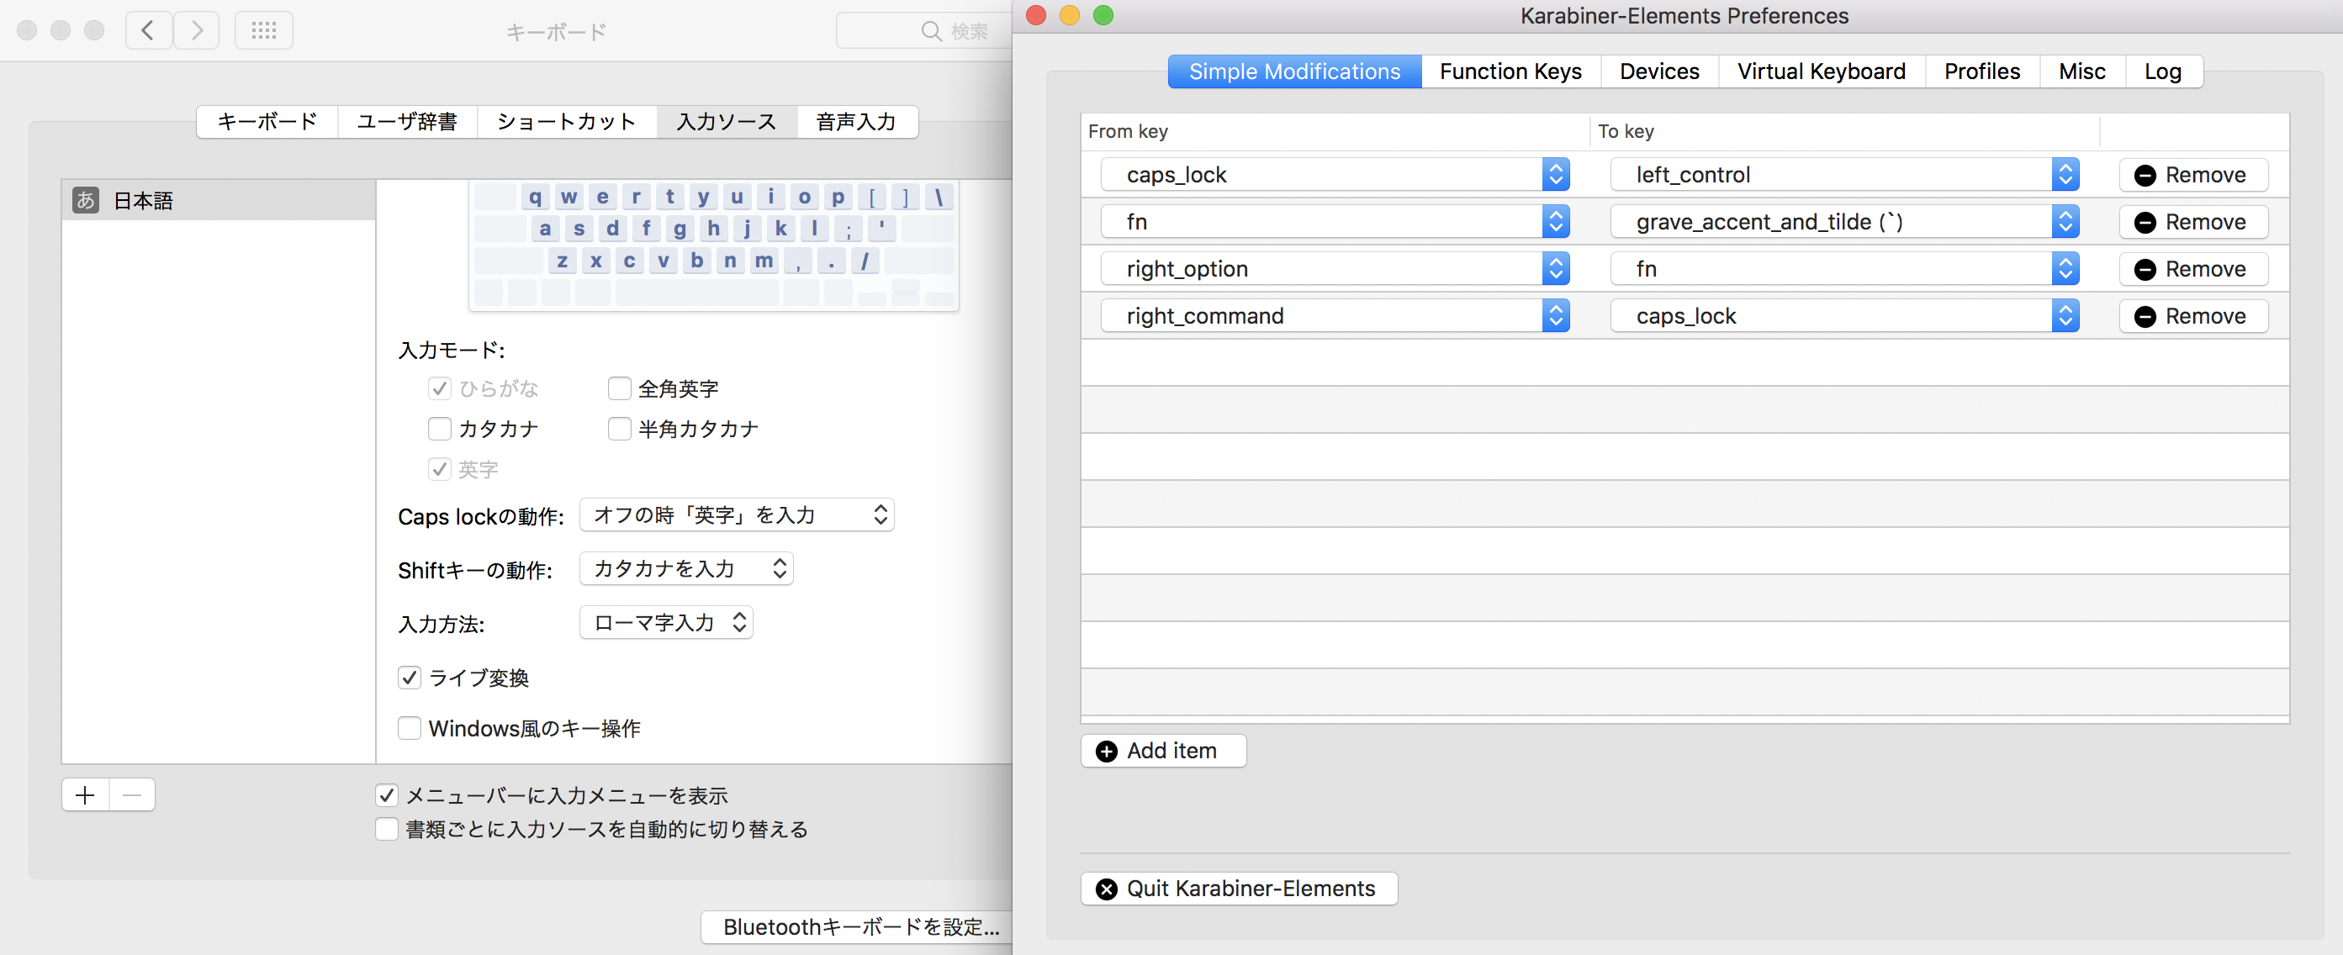Click the To key column header
Image resolution: width=2343 pixels, height=955 pixels.
[1844, 131]
